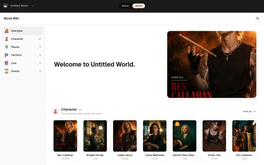Click the 14 count beside sidebar Character

pyautogui.click(x=40, y=39)
